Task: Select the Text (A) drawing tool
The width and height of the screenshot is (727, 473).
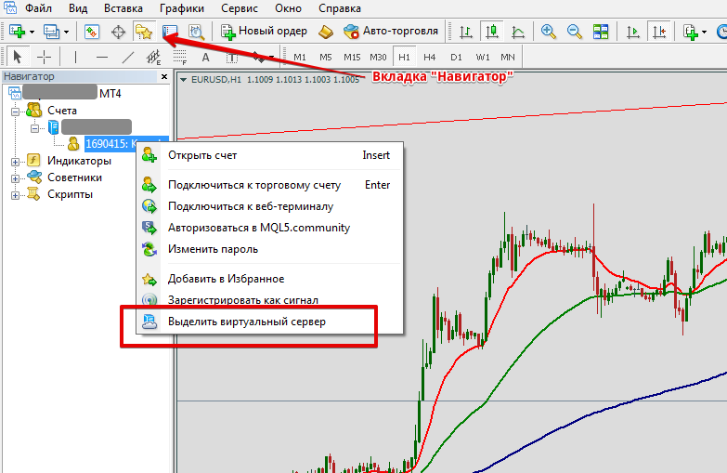Action: click(206, 57)
